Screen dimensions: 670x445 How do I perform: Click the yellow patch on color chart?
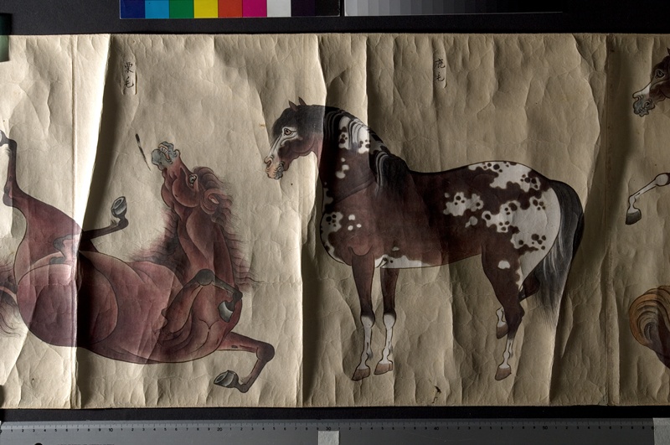click(205, 8)
